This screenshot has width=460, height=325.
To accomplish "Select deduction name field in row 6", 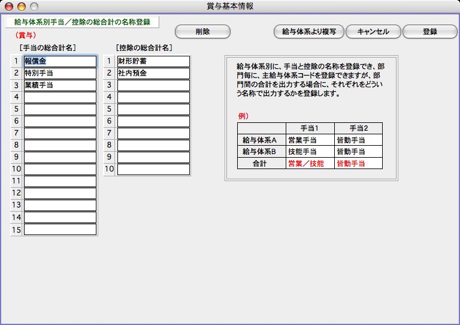I will pyautogui.click(x=153, y=121).
